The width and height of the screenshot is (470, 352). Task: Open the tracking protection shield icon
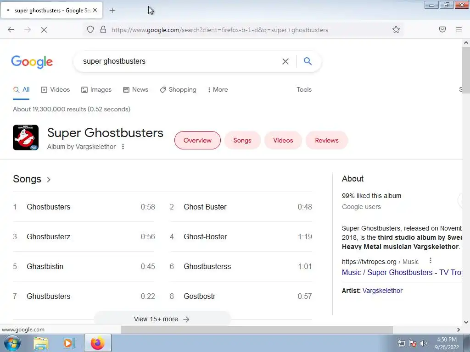tap(90, 29)
